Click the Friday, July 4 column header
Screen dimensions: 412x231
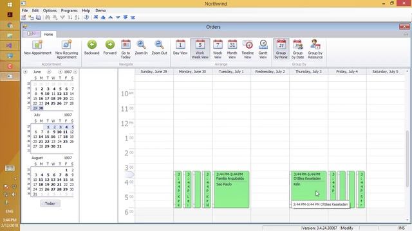tap(347, 72)
